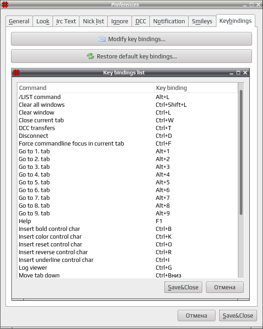The height and width of the screenshot is (329, 263).
Task: Select the Insert bold control char row
Action: click(127, 229)
